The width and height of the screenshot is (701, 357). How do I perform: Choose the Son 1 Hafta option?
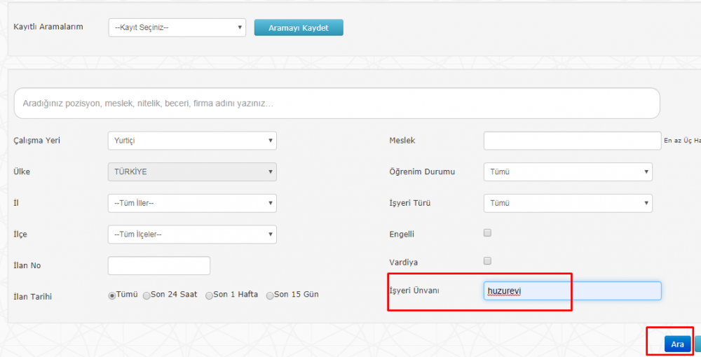point(209,295)
